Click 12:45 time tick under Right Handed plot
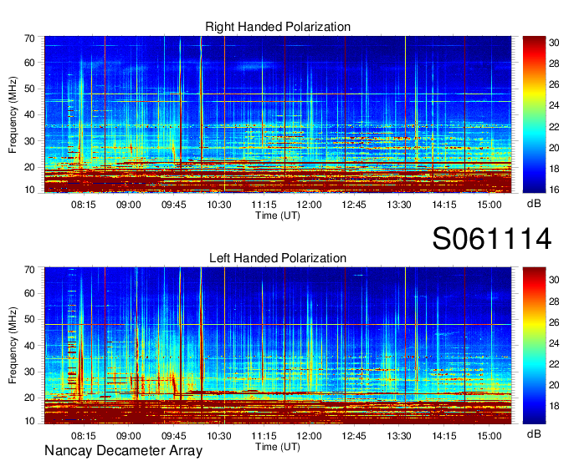 pyautogui.click(x=354, y=205)
